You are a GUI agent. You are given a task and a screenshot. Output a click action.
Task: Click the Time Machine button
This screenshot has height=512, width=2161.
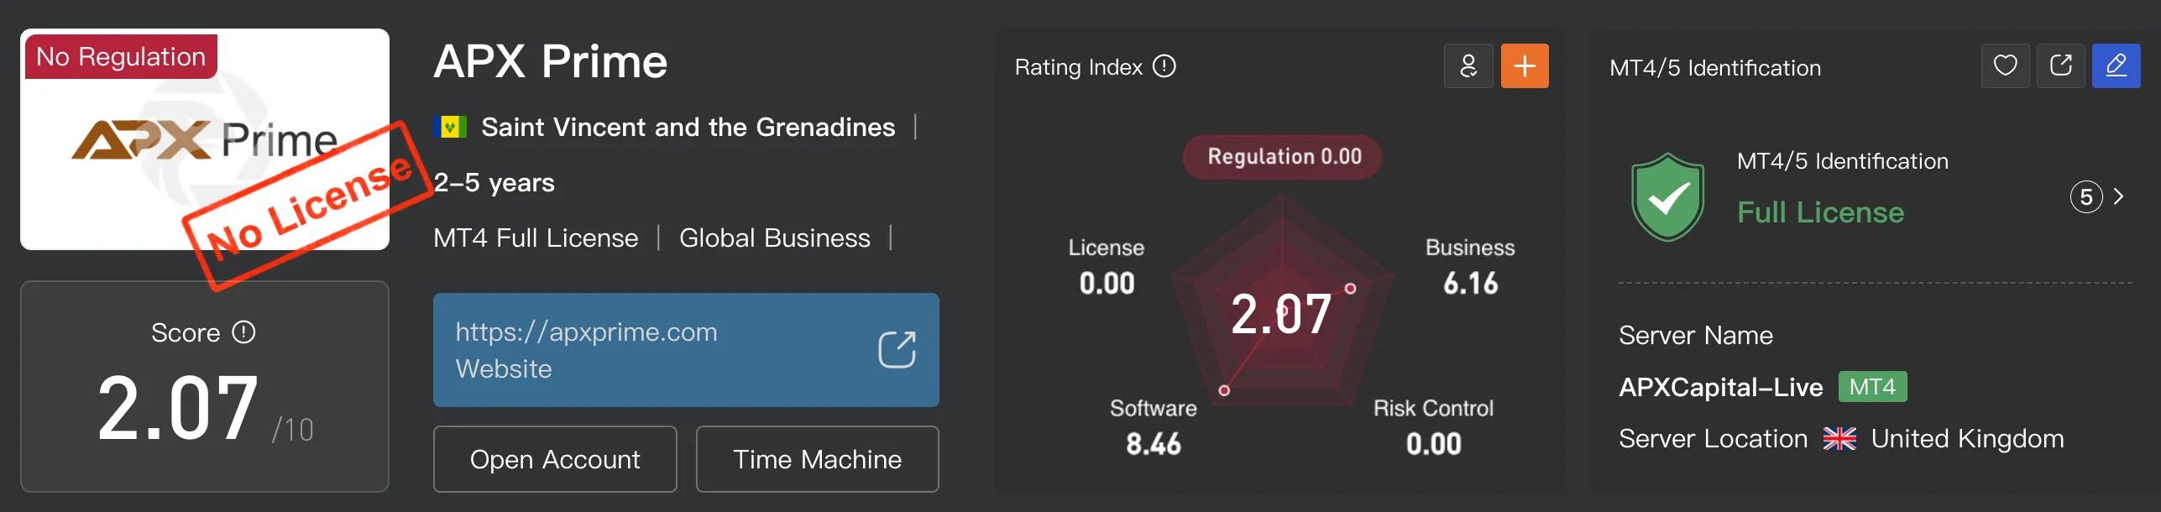[x=818, y=459]
